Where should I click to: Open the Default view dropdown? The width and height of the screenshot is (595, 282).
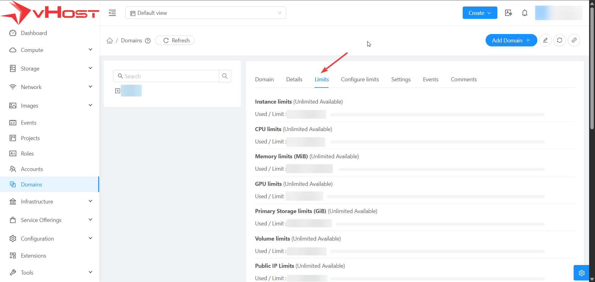(205, 13)
